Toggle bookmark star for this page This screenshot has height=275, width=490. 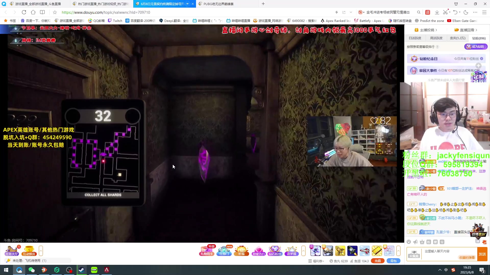55,12
